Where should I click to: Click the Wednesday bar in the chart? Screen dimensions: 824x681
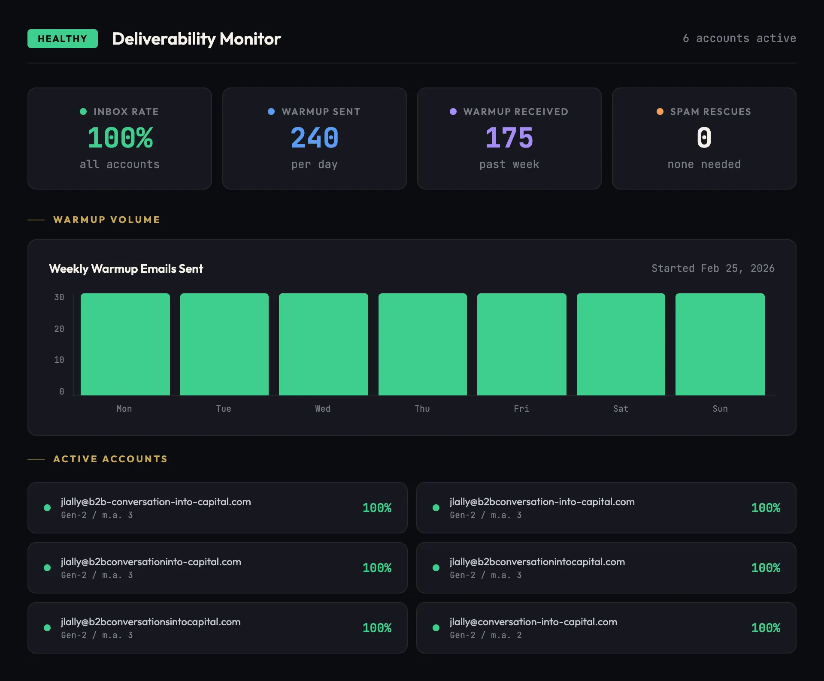[x=323, y=344]
